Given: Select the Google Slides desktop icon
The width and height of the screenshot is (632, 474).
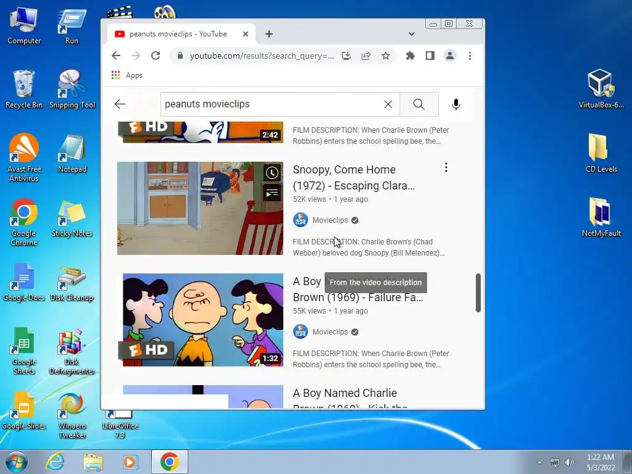Looking at the screenshot, I should 24,410.
